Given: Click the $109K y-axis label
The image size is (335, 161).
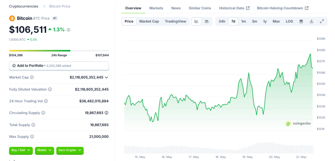Looking at the screenshot, I should click(321, 39).
